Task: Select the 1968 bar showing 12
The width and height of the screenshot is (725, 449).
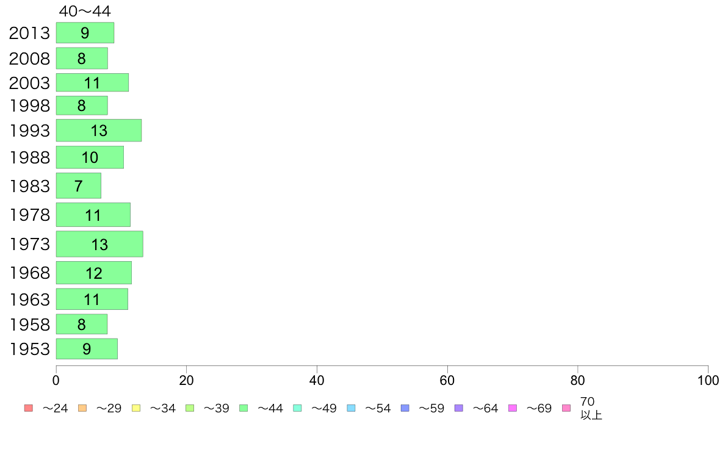Action: pyautogui.click(x=94, y=273)
